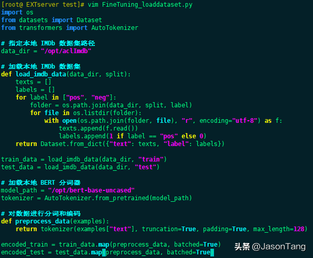Click the comment '# 加载本地 IMDb 数据集'
This screenshot has width=313, height=258.
point(41,66)
